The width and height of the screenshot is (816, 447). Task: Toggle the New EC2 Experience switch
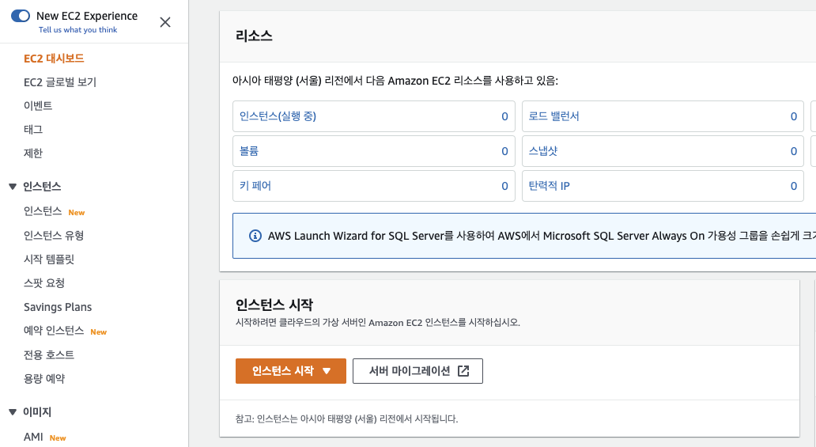click(21, 16)
